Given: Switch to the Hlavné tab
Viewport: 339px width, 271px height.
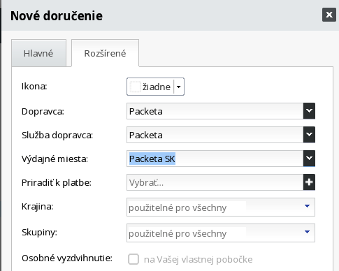Looking at the screenshot, I should pos(38,53).
